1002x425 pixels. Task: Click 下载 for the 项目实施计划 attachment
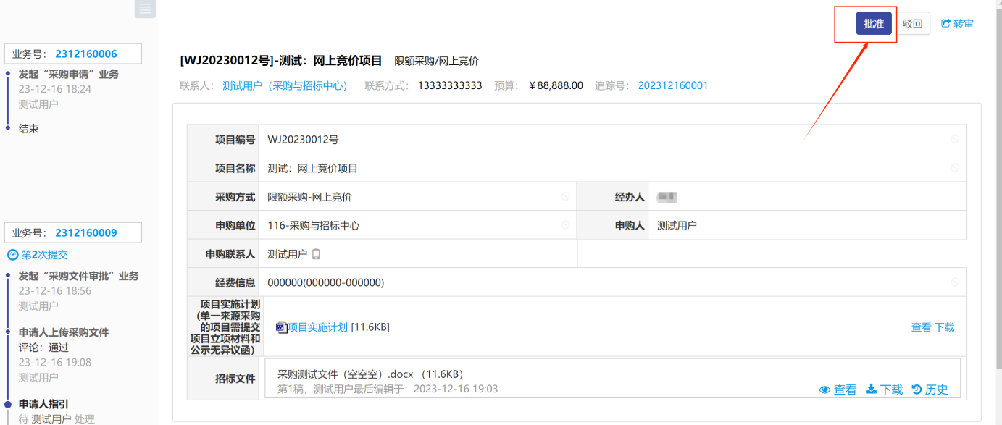click(944, 327)
